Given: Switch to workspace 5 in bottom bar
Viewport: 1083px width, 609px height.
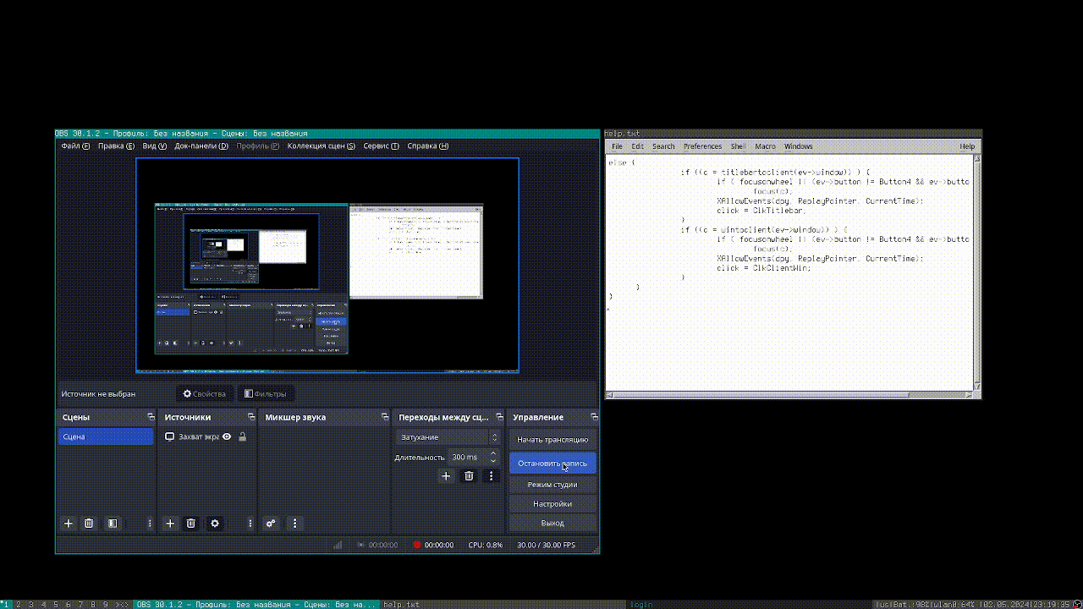Looking at the screenshot, I should 56,605.
